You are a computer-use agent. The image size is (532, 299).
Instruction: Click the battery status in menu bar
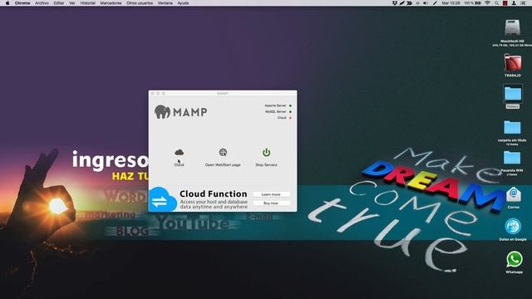tap(473, 3)
